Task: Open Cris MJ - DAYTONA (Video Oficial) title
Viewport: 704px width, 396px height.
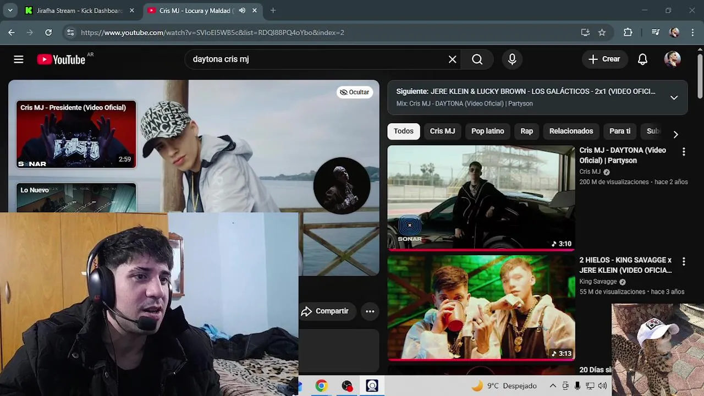Action: (x=623, y=155)
